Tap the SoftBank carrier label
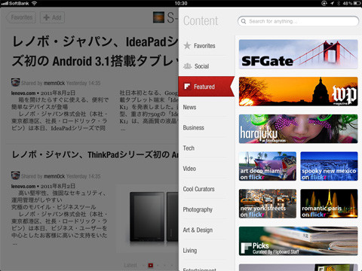 (x=19, y=3)
